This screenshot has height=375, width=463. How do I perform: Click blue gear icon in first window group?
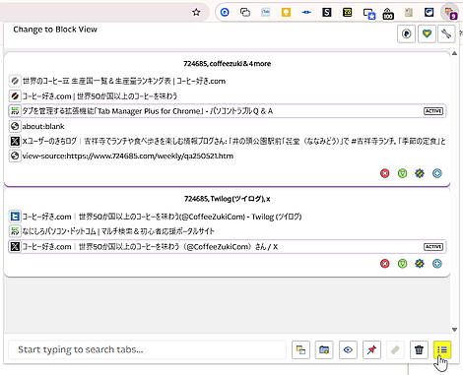[x=420, y=173]
